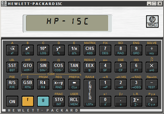Click the roll down R↓ key
The image size is (164, 114).
pos(43,84)
